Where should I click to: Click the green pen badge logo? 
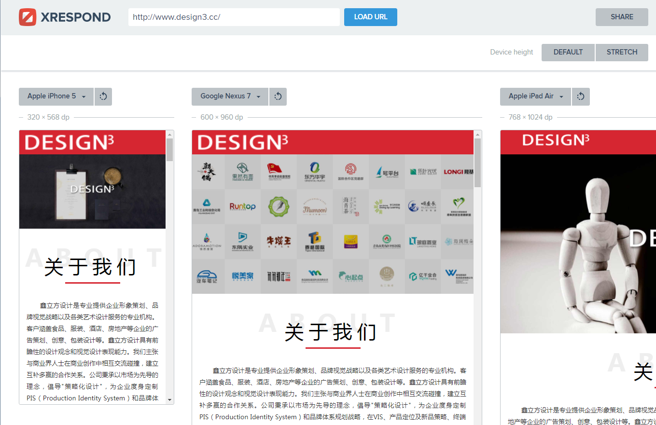point(279,206)
